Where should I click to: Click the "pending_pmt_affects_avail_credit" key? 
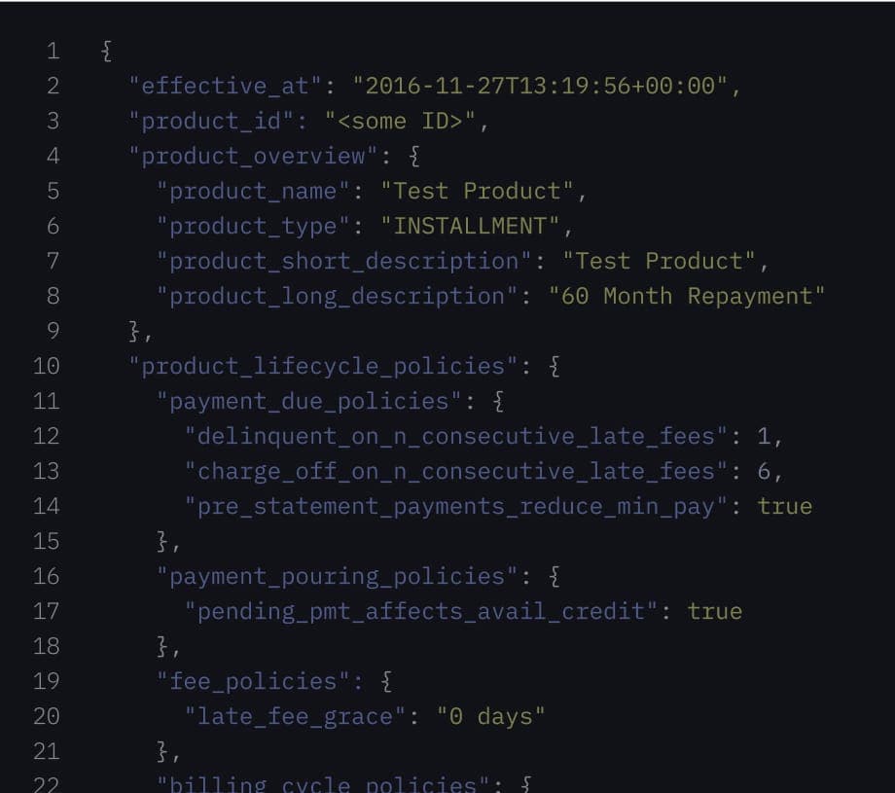point(421,611)
